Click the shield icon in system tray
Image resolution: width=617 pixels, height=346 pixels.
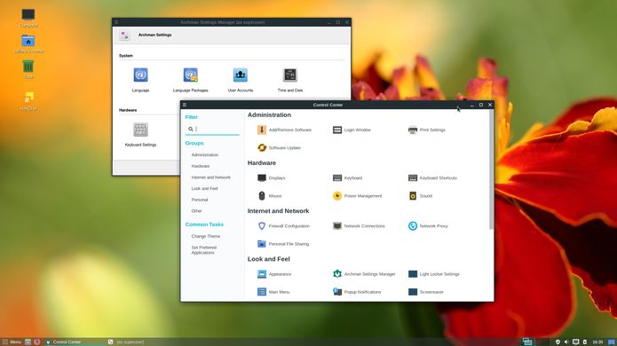(558, 342)
